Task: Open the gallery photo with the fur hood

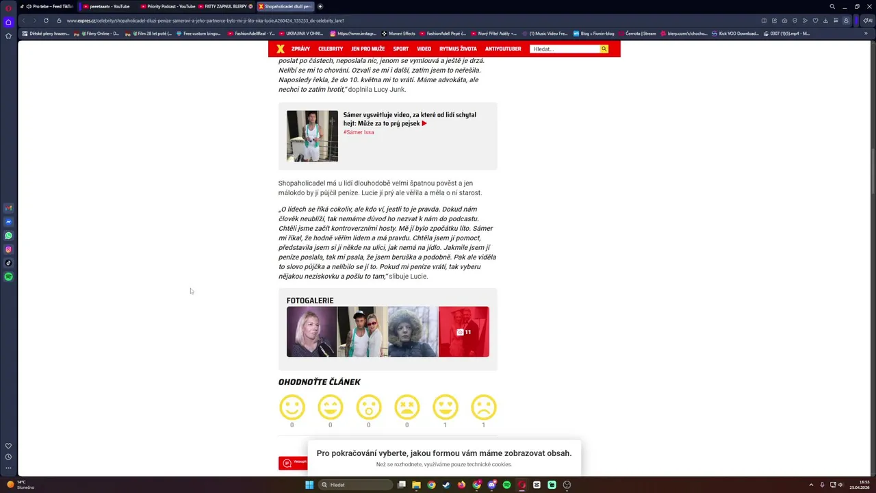Action: pyautogui.click(x=413, y=331)
